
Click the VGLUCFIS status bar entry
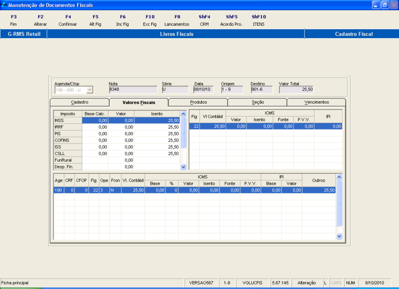(252, 283)
